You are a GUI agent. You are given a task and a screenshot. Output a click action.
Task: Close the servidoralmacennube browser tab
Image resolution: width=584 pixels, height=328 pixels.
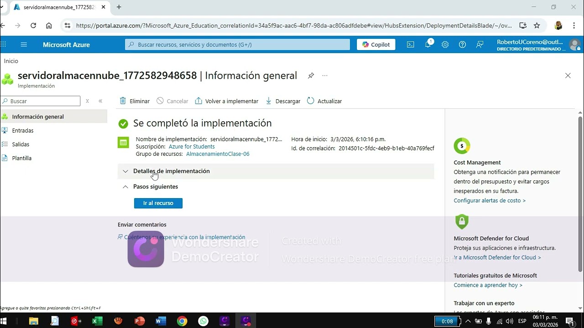pyautogui.click(x=103, y=7)
